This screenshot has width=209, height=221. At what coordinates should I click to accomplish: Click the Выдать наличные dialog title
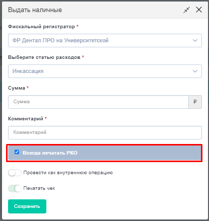[35, 10]
